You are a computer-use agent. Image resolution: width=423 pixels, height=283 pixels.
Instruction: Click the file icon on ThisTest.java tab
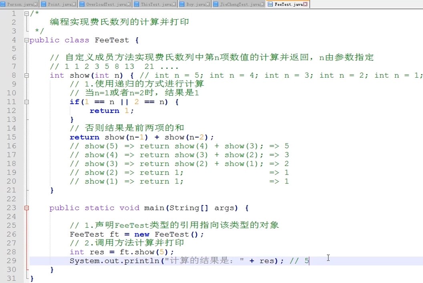point(137,4)
